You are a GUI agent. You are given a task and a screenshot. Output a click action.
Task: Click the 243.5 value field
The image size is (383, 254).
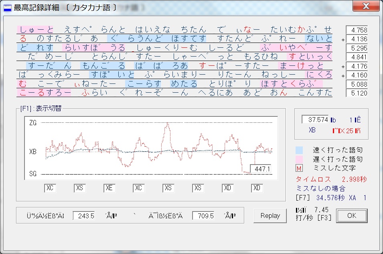[x=84, y=216]
